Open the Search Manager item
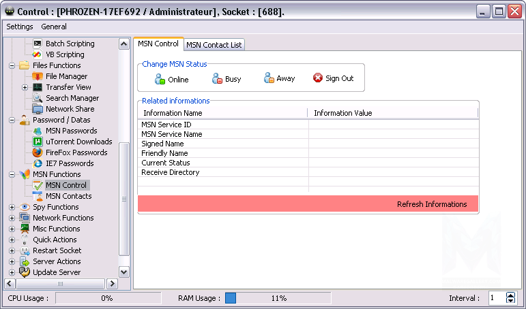This screenshot has height=309, width=526. (x=72, y=98)
